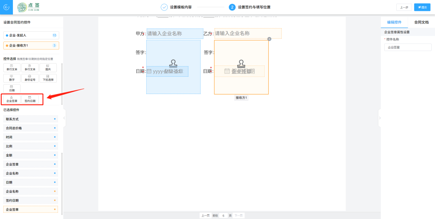The image size is (435, 219).
Task: Click the back arrow icon at top-left
Action: tap(6, 7)
